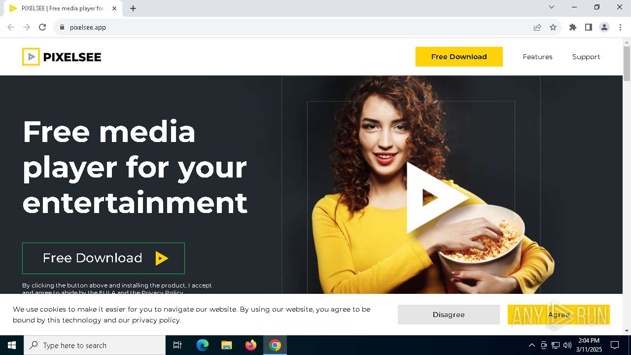Open the notification center icon
This screenshot has width=631, height=355.
pos(615,345)
